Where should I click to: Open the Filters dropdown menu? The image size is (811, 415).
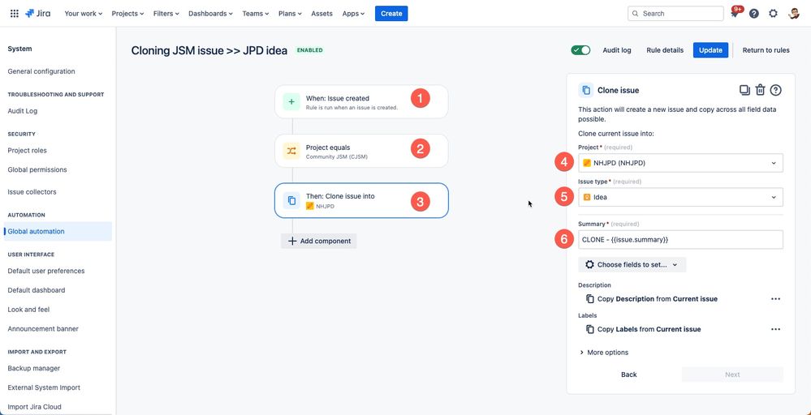point(166,14)
